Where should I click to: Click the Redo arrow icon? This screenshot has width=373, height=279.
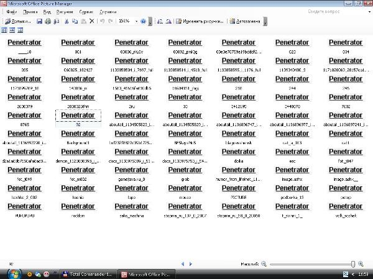(111, 21)
